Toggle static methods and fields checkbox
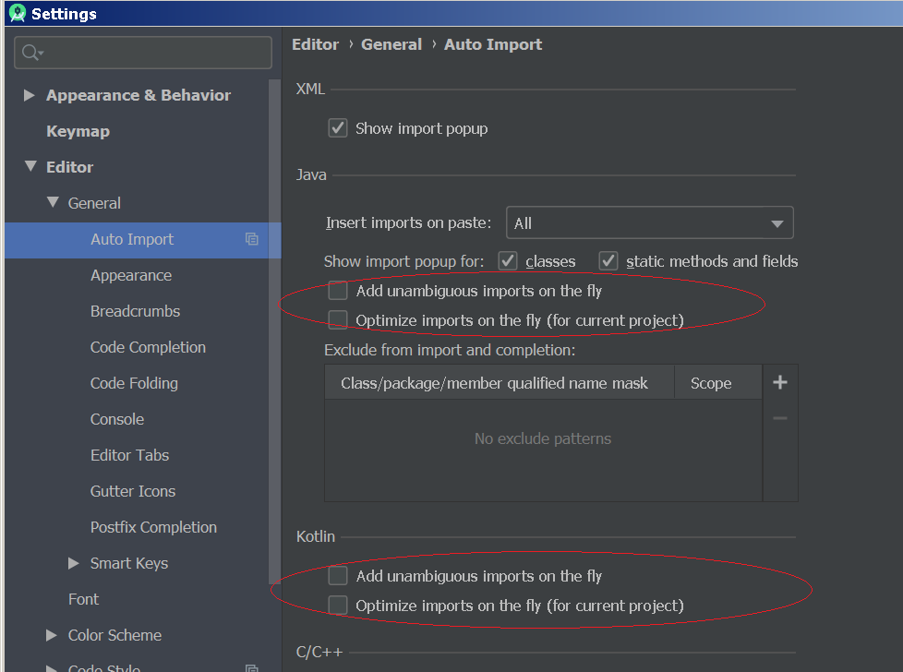This screenshot has height=672, width=903. (x=608, y=261)
